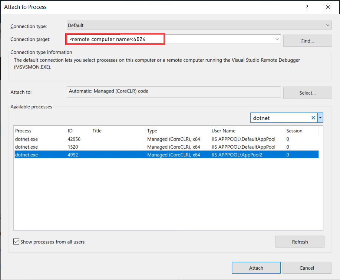Expand the Connection target dropdown
The height and width of the screenshot is (280, 340).
(x=277, y=38)
